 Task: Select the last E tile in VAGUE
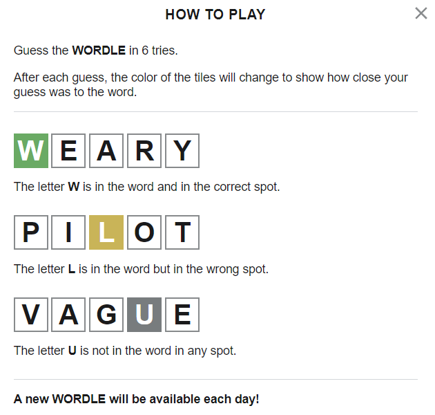pos(182,315)
